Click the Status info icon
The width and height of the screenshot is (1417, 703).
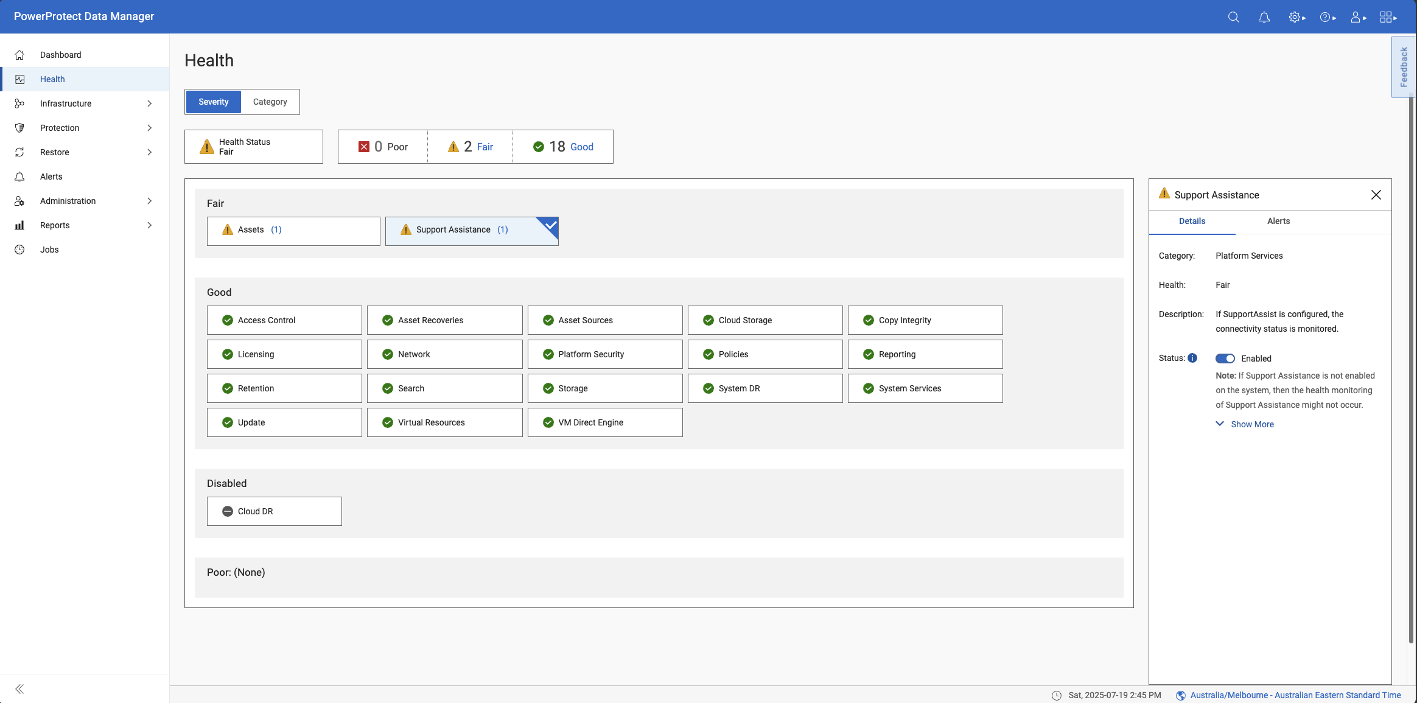click(x=1192, y=358)
